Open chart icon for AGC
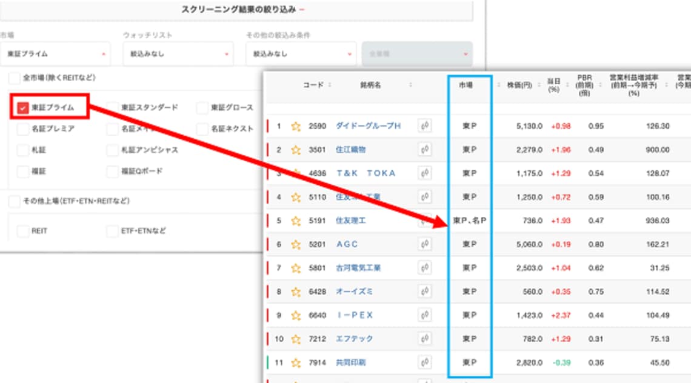This screenshot has height=383, width=691. pyautogui.click(x=425, y=244)
